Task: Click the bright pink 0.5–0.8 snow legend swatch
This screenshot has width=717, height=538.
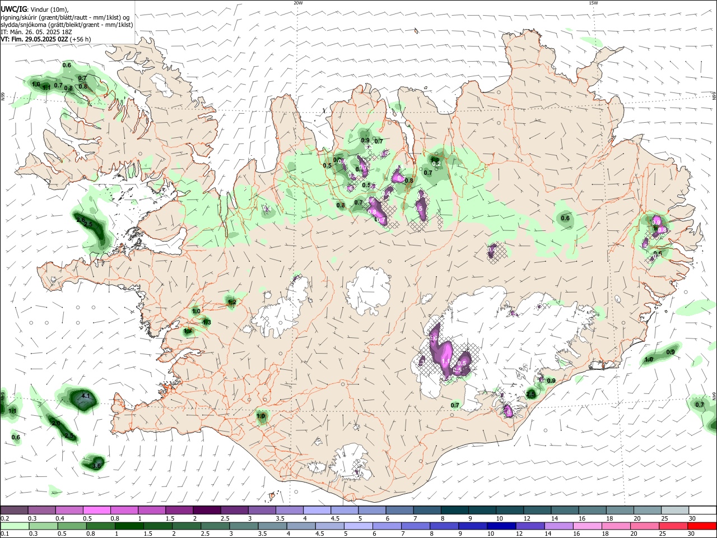Action: click(97, 510)
